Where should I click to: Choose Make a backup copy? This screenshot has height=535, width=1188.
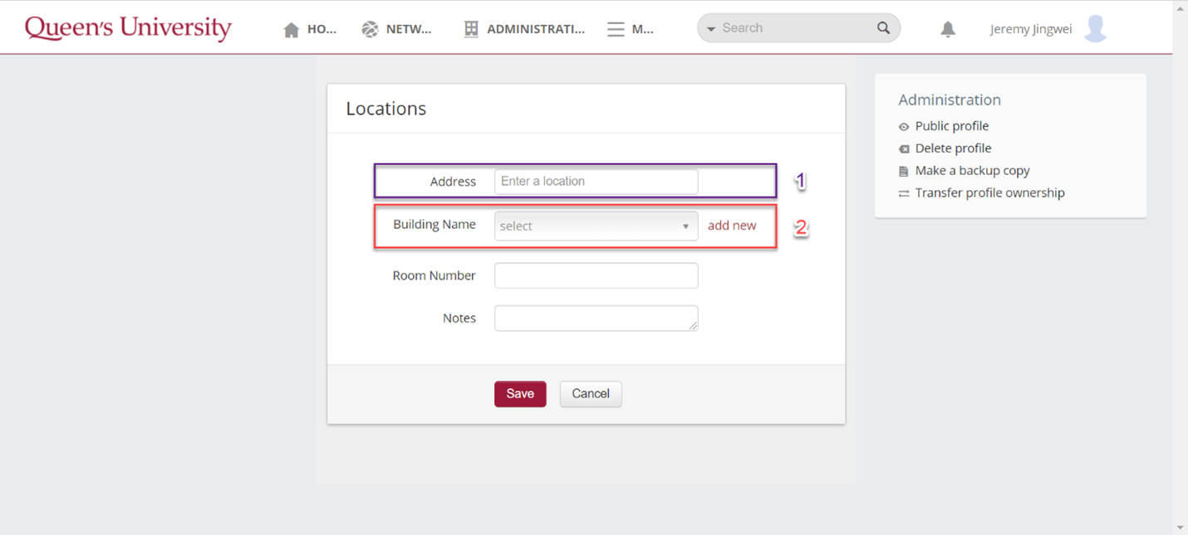(972, 171)
